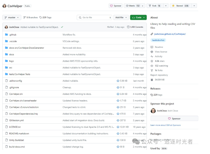Click the Sponsor button under Sponsor this project

click(174, 118)
